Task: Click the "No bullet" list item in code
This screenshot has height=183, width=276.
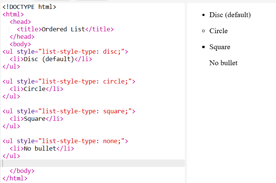Action: (40, 148)
